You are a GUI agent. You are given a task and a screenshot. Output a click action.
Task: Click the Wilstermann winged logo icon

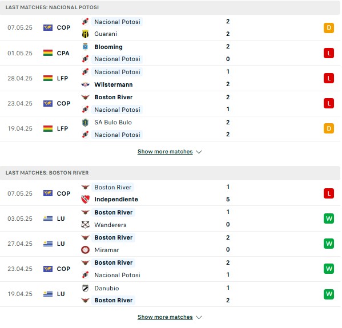[x=85, y=84]
